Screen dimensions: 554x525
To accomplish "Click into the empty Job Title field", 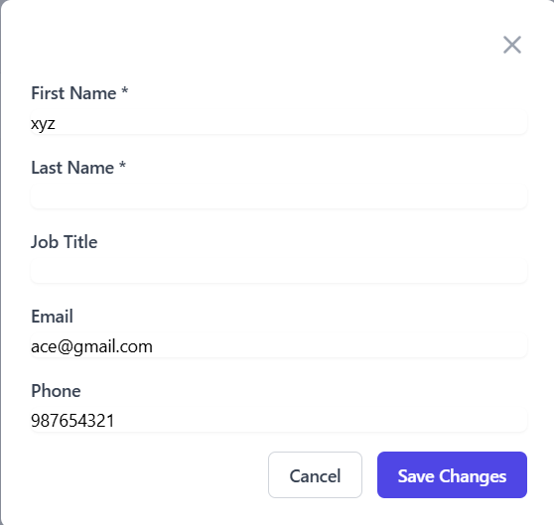I will pos(279,272).
